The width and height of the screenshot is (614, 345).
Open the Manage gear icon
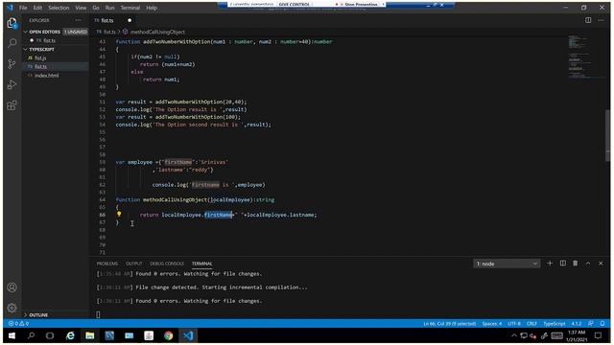pos(12,308)
